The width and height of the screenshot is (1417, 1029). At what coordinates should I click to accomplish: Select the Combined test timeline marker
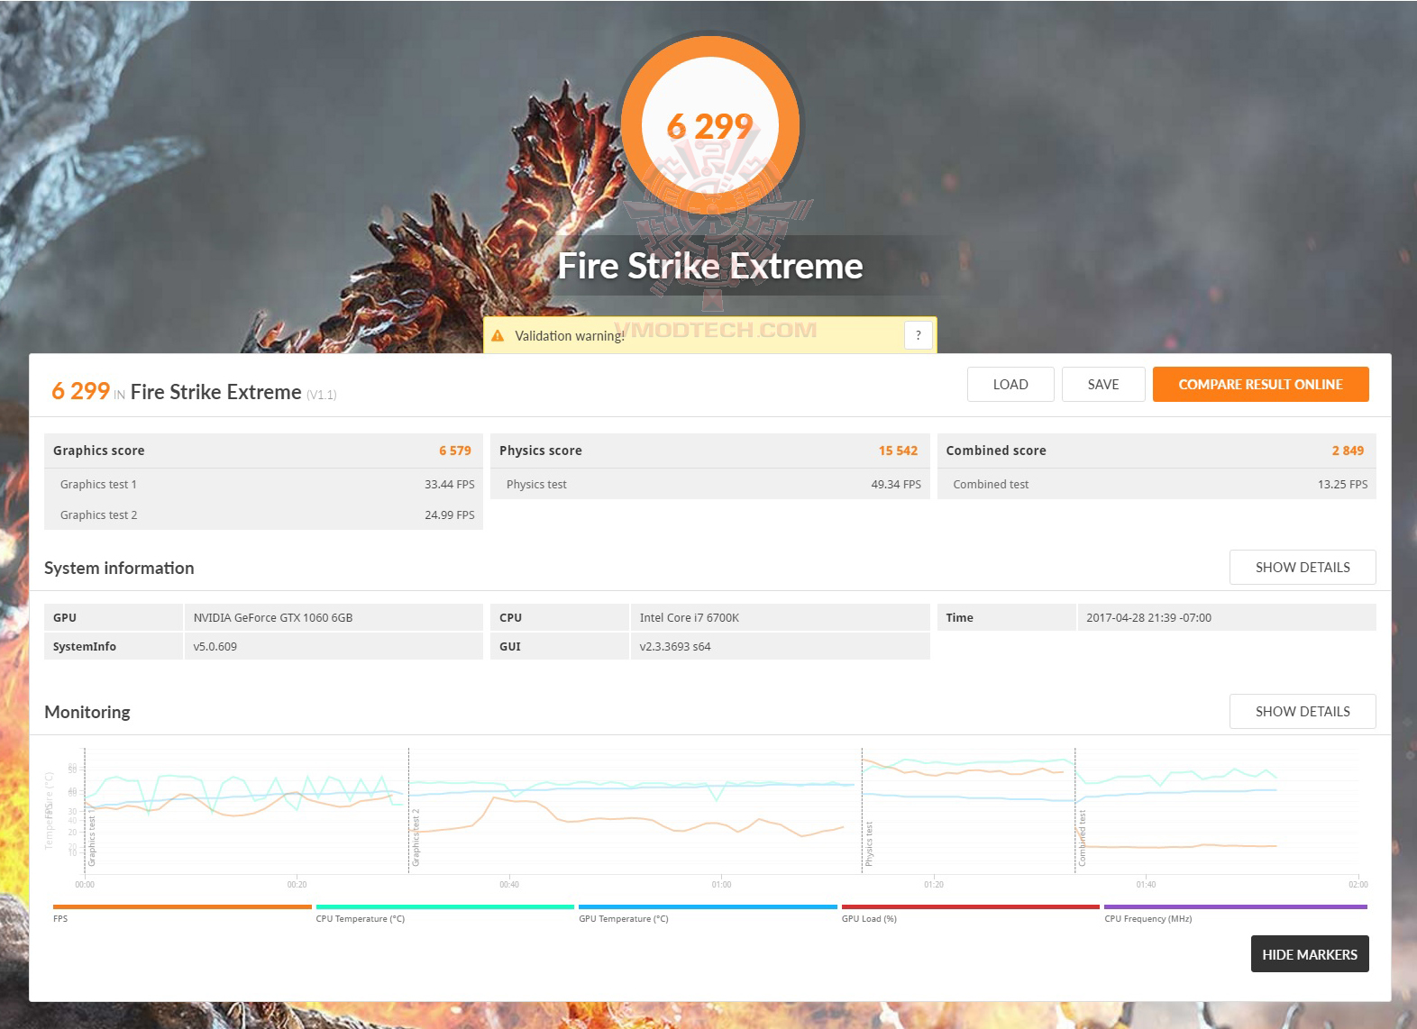tap(1082, 838)
